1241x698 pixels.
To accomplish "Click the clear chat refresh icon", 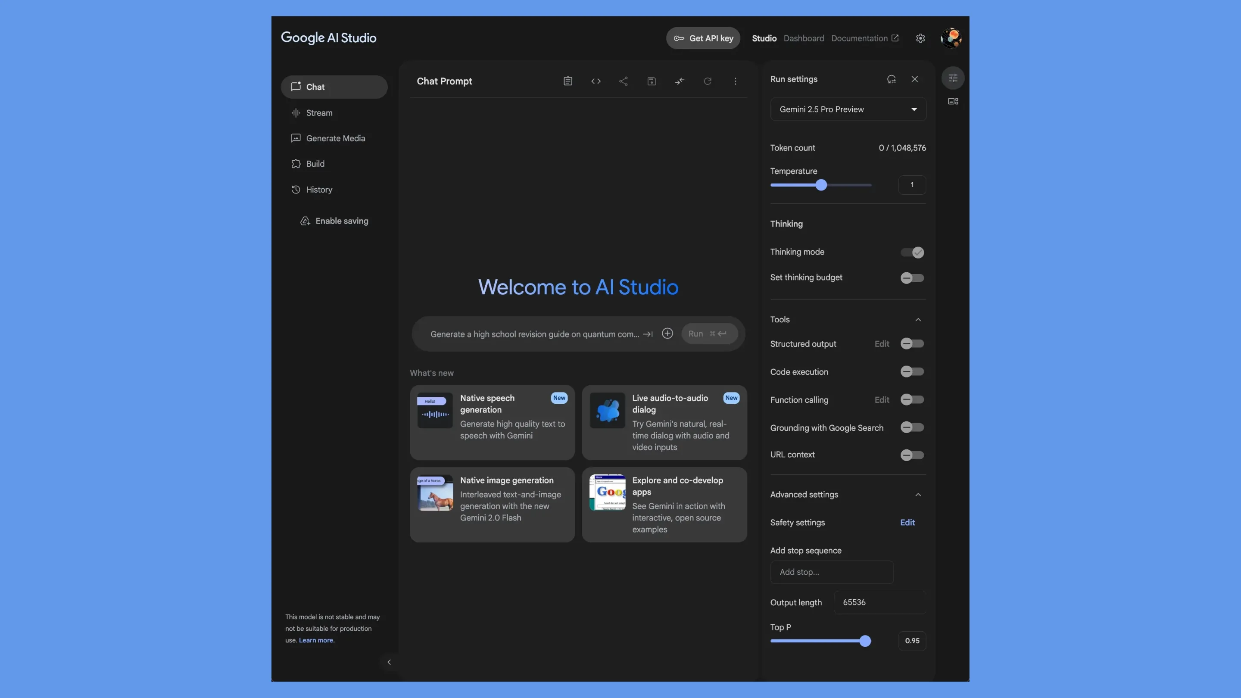I will click(707, 81).
